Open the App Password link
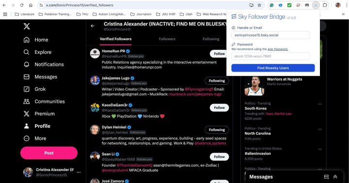 [x=278, y=49]
